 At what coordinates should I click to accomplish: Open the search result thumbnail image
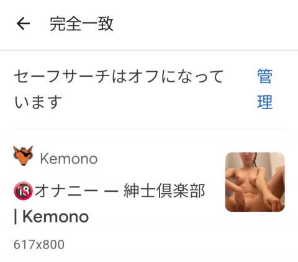click(x=255, y=182)
